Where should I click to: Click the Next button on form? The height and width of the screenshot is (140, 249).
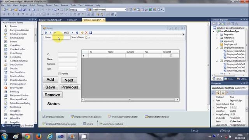[x=69, y=80]
